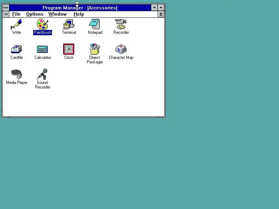
Task: Select the Cardfile icon
Action: coord(16,49)
